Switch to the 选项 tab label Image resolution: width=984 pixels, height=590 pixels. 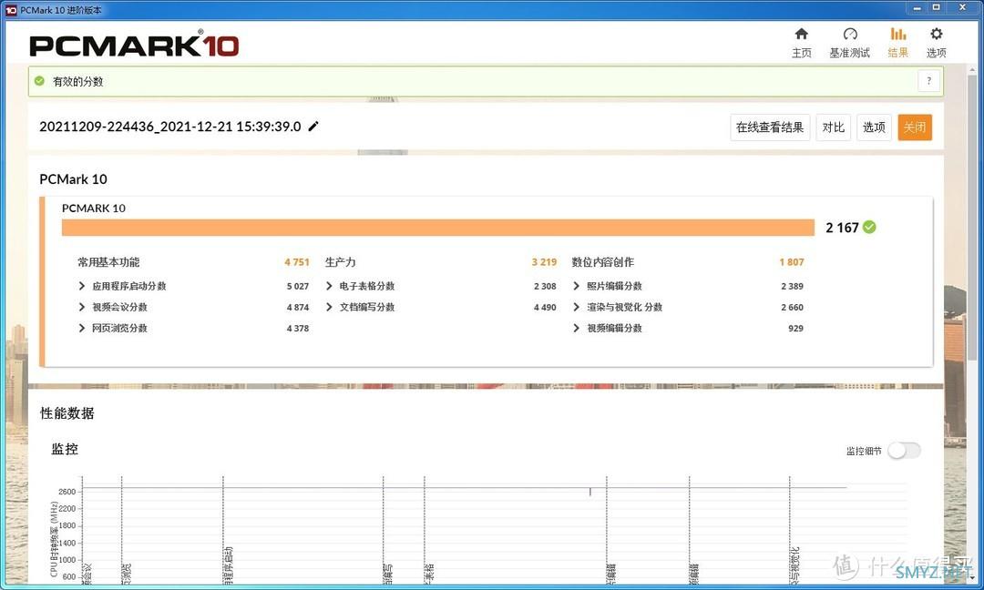[x=937, y=53]
